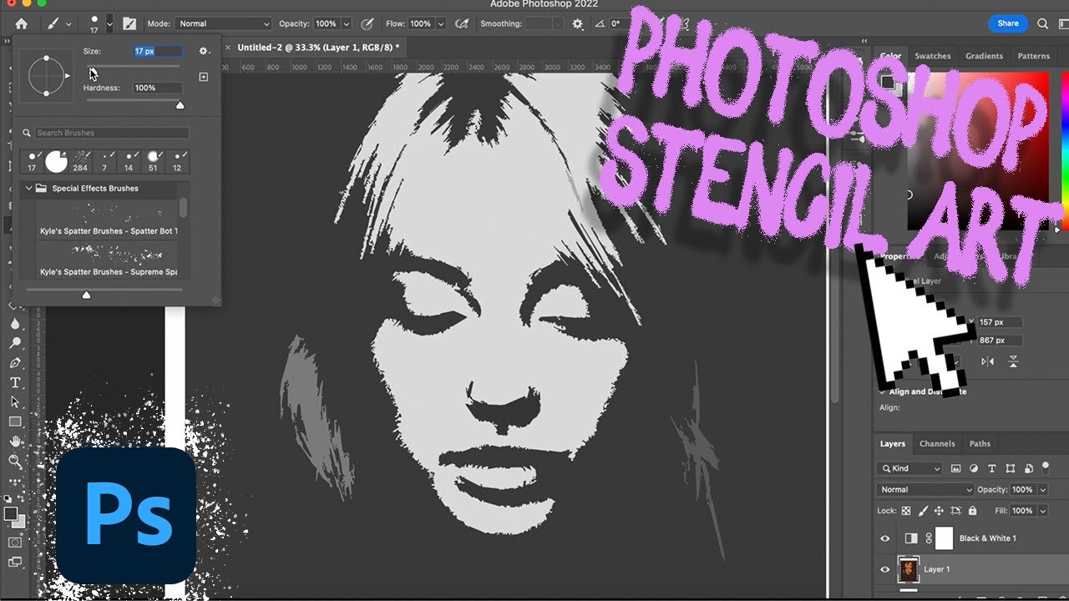Lock transparent pixels on layer
The image size is (1069, 601).
[x=908, y=511]
